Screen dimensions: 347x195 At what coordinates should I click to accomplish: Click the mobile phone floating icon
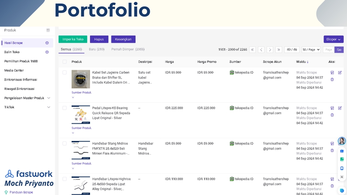pos(342,169)
